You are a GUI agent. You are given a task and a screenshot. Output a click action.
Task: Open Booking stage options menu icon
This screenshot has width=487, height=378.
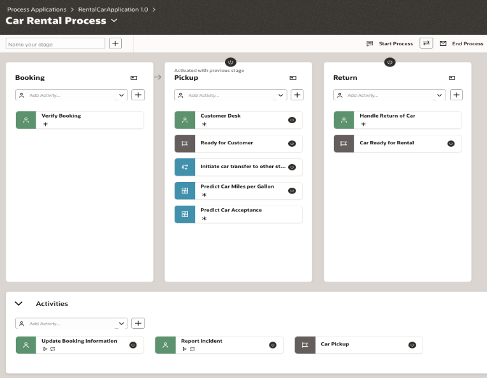(x=134, y=78)
